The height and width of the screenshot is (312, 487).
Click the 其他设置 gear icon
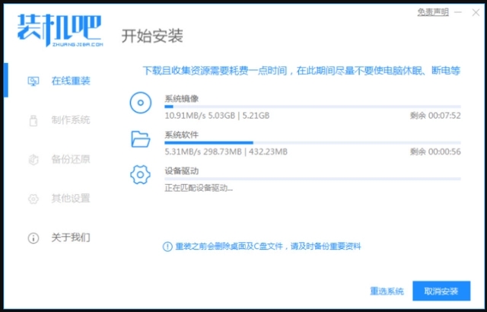click(33, 199)
